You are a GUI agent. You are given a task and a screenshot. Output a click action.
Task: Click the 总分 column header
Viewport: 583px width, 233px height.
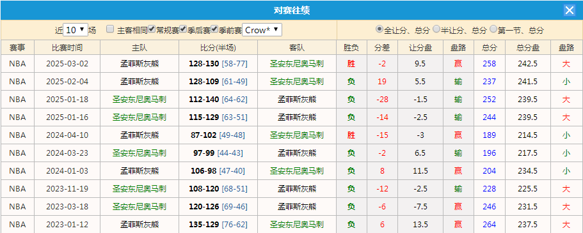[x=490, y=47]
